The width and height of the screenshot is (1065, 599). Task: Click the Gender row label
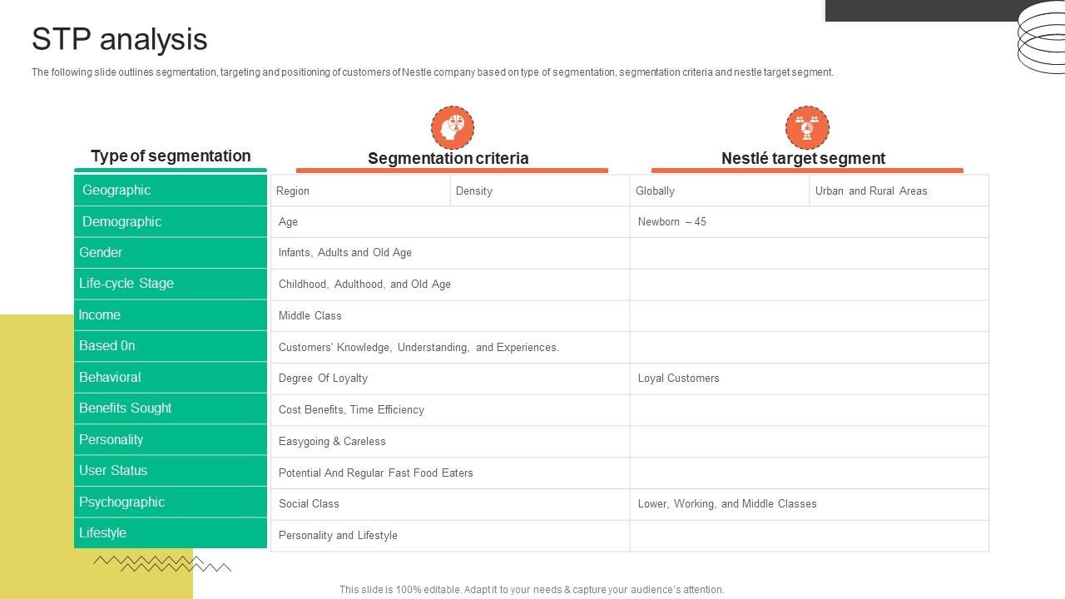click(x=171, y=253)
